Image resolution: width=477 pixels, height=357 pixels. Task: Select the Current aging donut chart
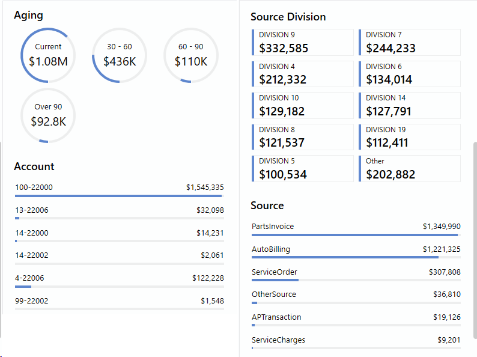[48, 55]
